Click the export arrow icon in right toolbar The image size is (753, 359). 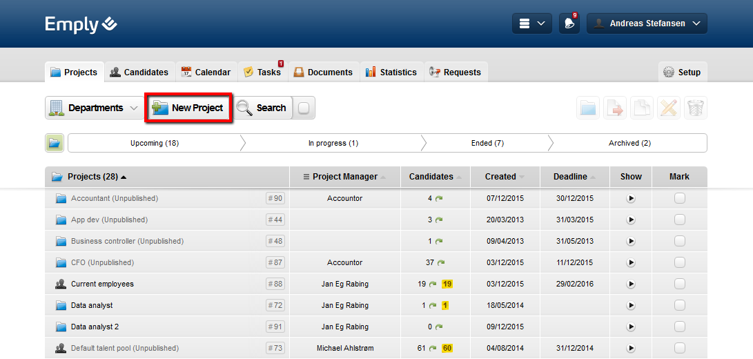614,108
